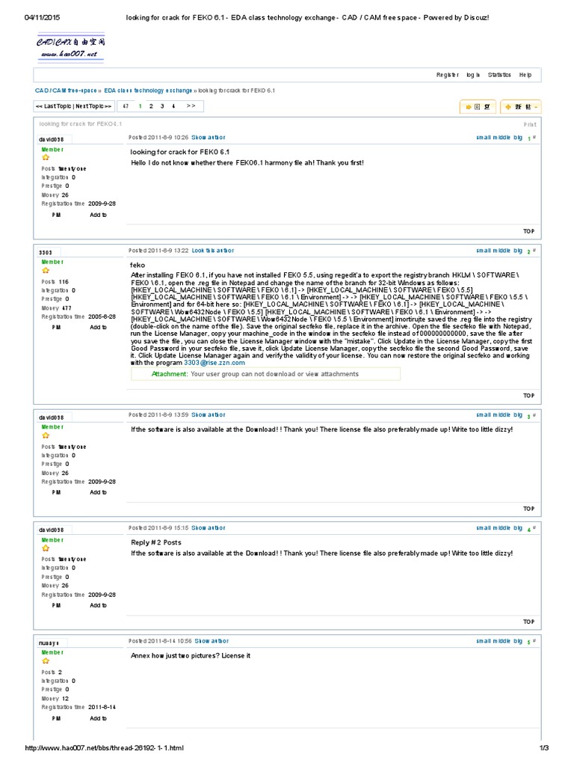Click current page number 1 in pagination

coord(140,106)
